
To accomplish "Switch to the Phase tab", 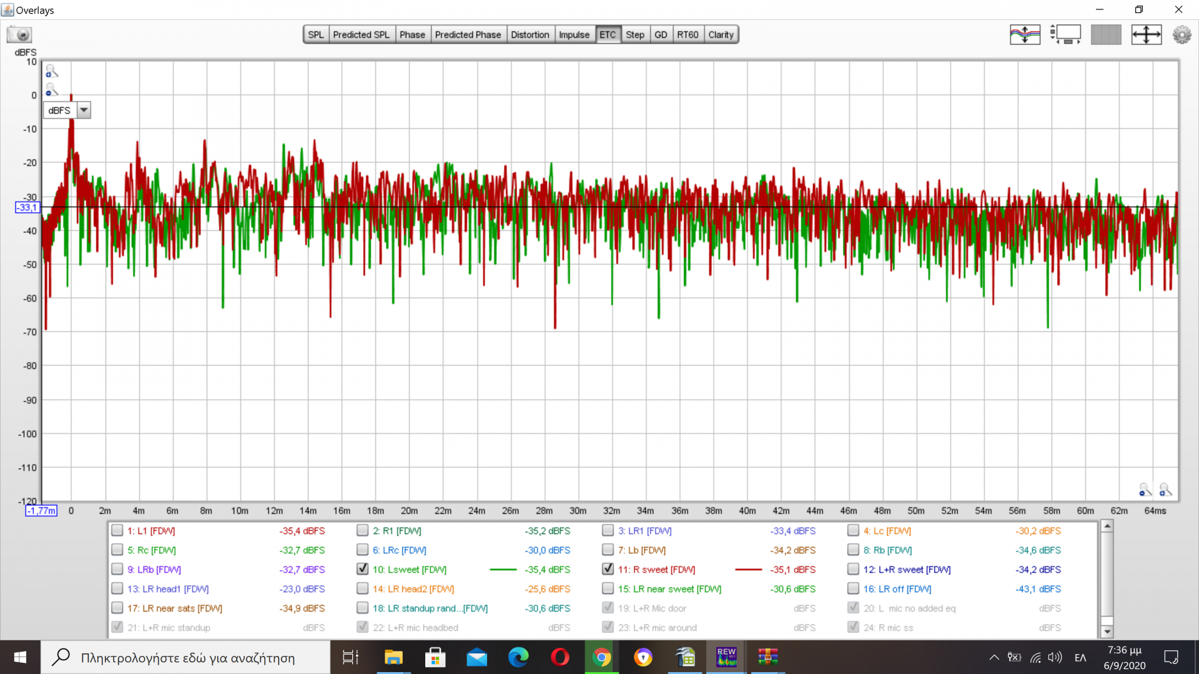I will (412, 34).
